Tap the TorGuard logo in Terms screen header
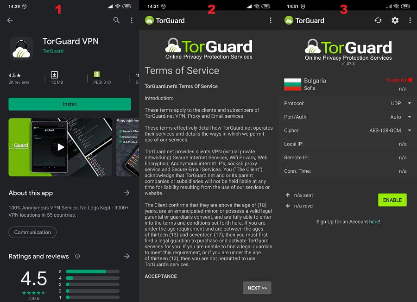Viewport: 417px width, 302px height. pos(149,20)
